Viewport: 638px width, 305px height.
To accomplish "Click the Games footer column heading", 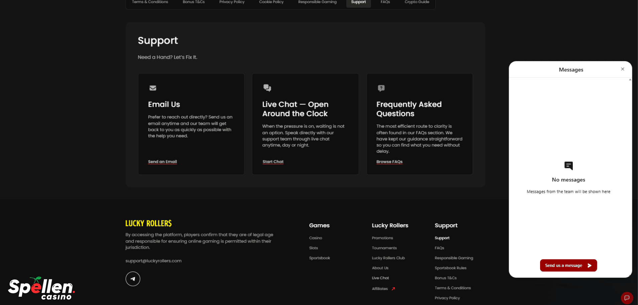I will pos(319,226).
